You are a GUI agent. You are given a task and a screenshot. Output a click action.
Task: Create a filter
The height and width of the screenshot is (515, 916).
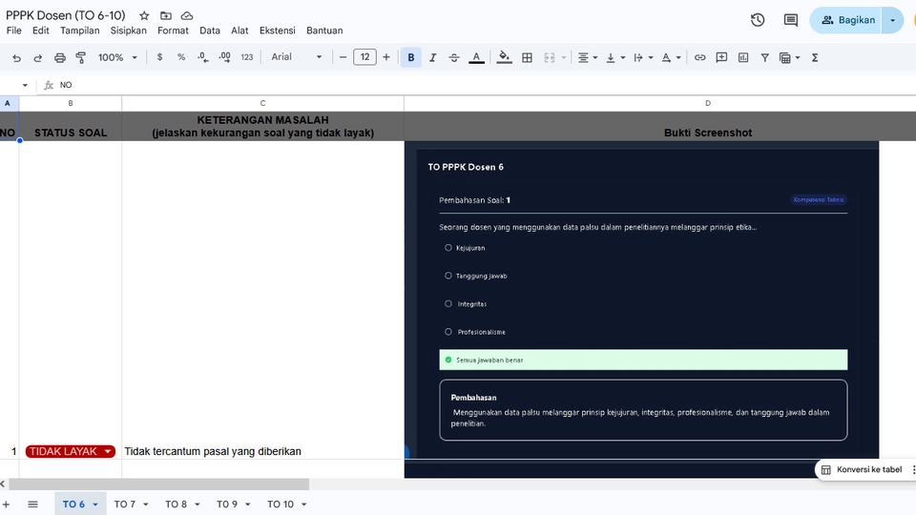[x=764, y=57]
